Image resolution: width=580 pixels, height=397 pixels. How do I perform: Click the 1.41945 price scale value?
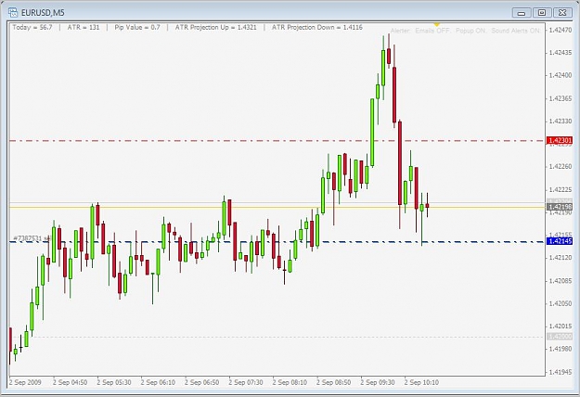coord(561,372)
